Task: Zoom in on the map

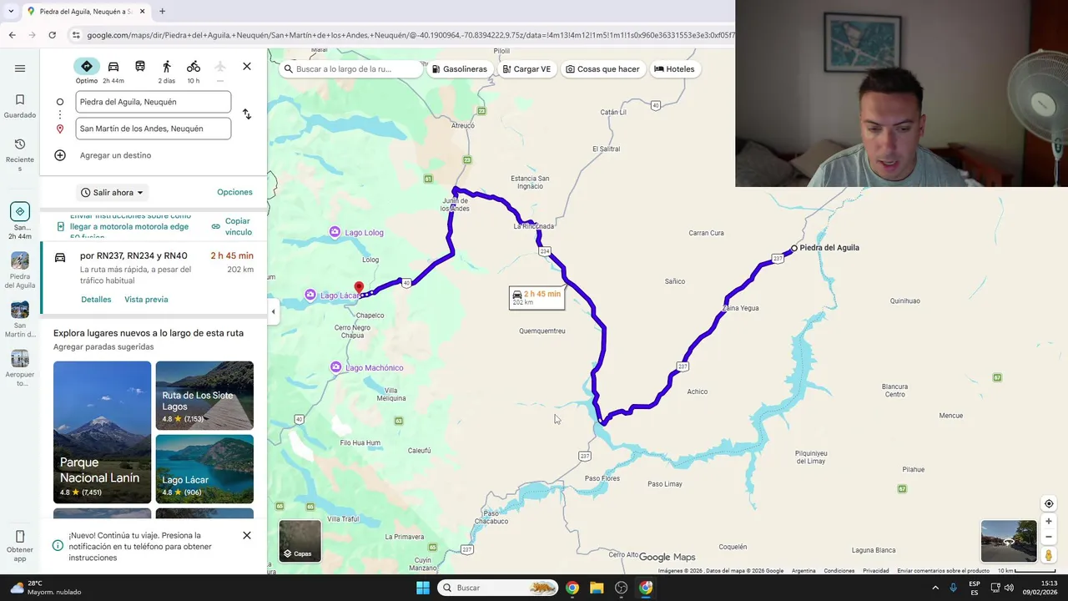Action: (1049, 522)
